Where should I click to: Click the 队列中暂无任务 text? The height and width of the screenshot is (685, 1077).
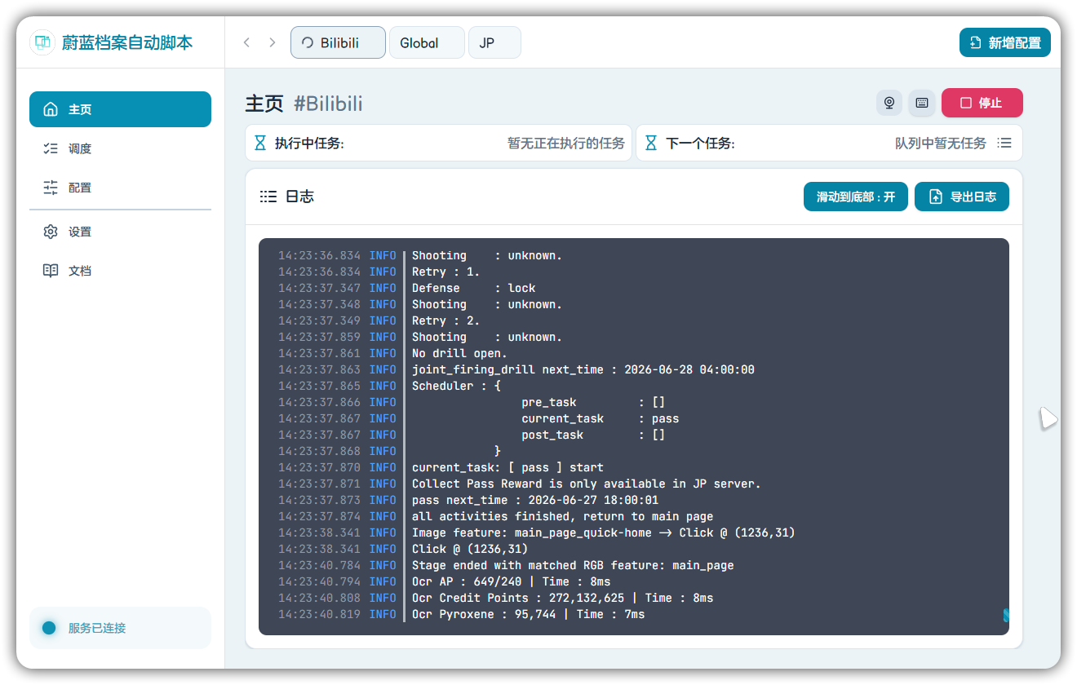click(x=941, y=144)
